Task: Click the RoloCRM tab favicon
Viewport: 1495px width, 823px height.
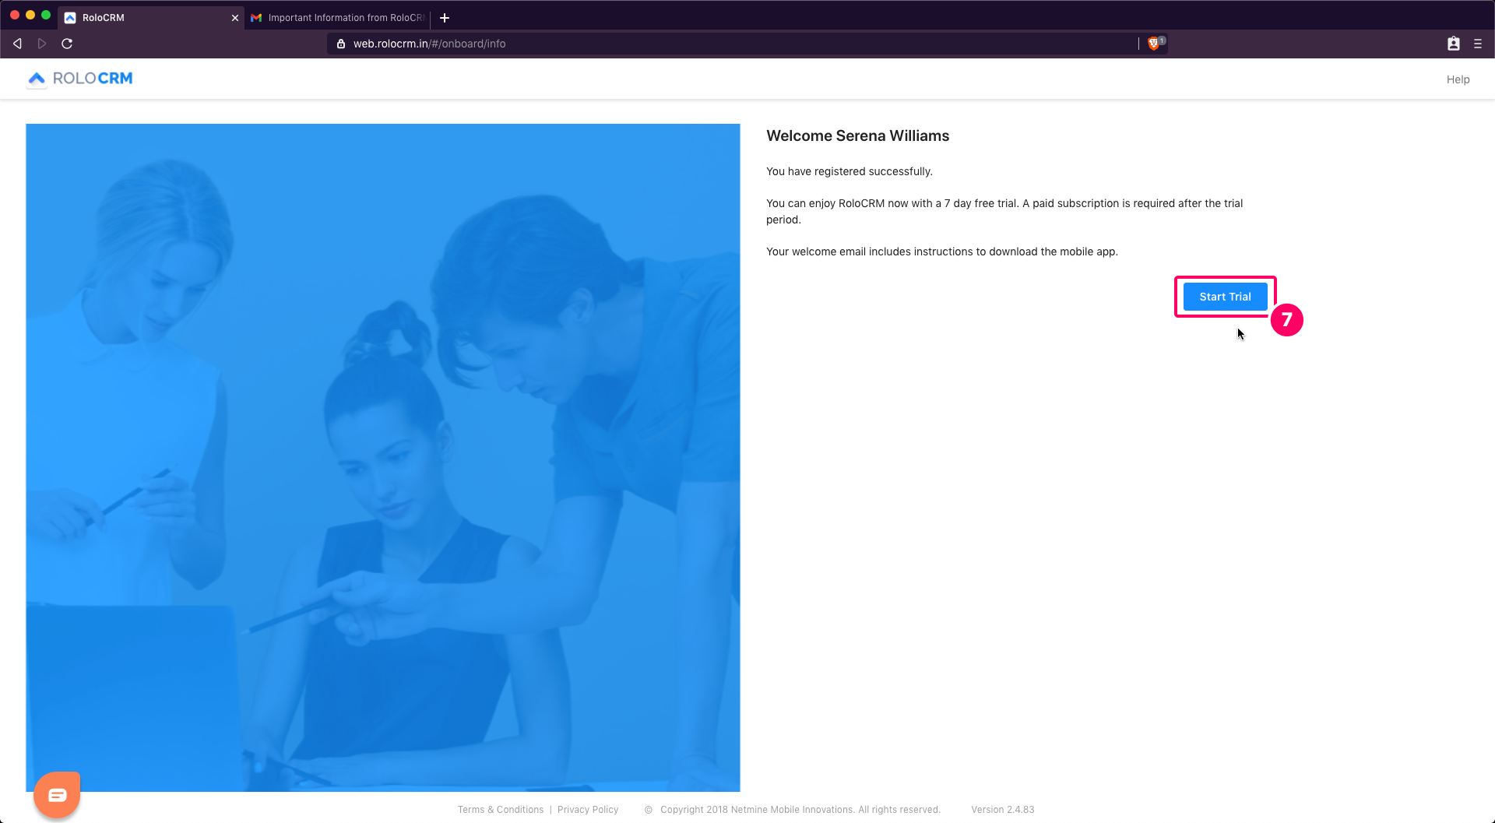Action: [70, 18]
